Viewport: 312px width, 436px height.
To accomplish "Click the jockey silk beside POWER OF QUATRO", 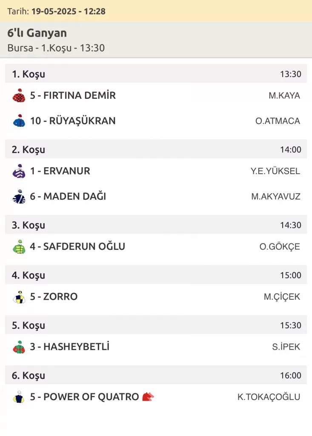I will click(19, 397).
